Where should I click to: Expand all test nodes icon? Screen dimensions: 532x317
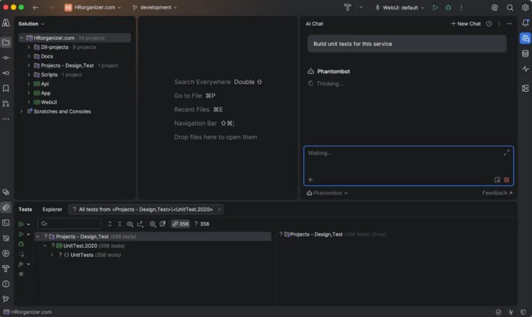(x=110, y=224)
